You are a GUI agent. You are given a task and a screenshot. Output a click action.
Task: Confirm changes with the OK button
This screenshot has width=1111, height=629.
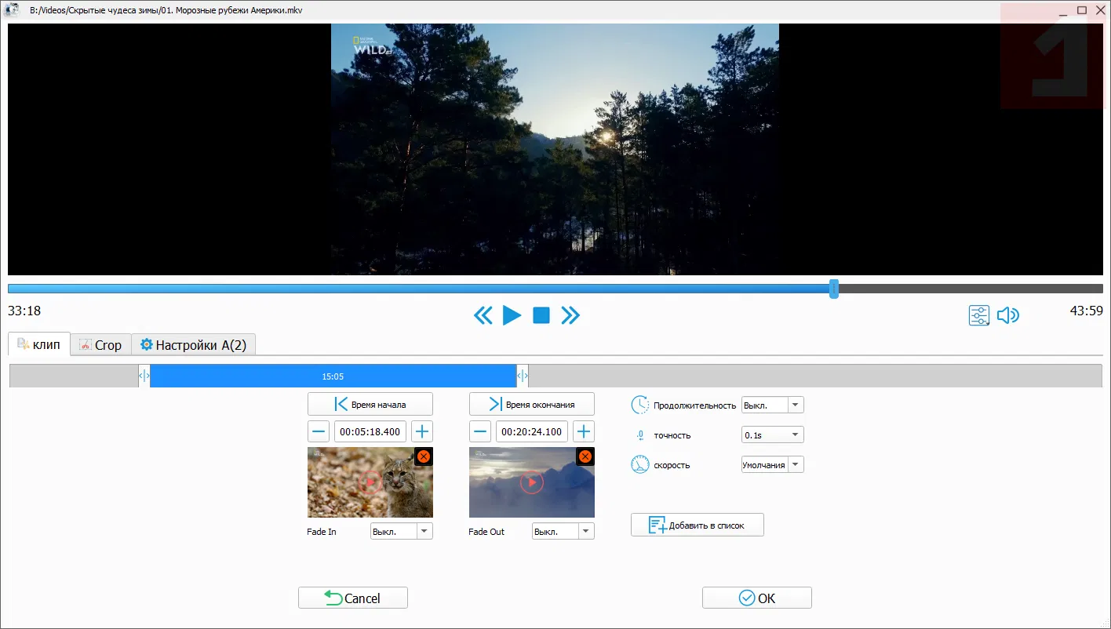pyautogui.click(x=757, y=598)
